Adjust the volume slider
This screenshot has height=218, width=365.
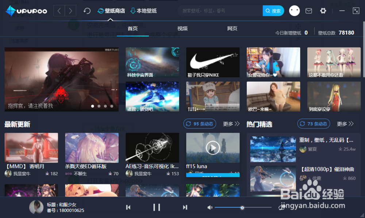click(x=243, y=207)
